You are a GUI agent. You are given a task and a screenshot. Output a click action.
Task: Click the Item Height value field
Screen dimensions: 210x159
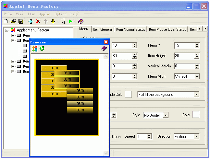184,56
